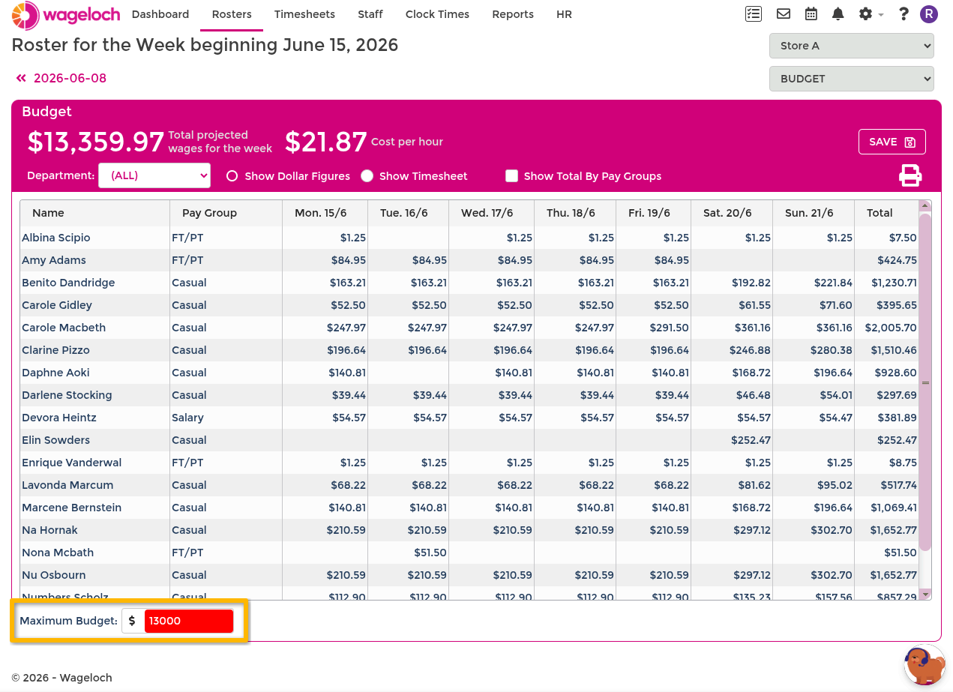Open the checklist tasks icon
953x692 pixels.
point(754,13)
